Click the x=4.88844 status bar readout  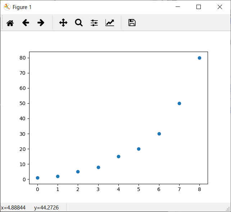pos(13,208)
